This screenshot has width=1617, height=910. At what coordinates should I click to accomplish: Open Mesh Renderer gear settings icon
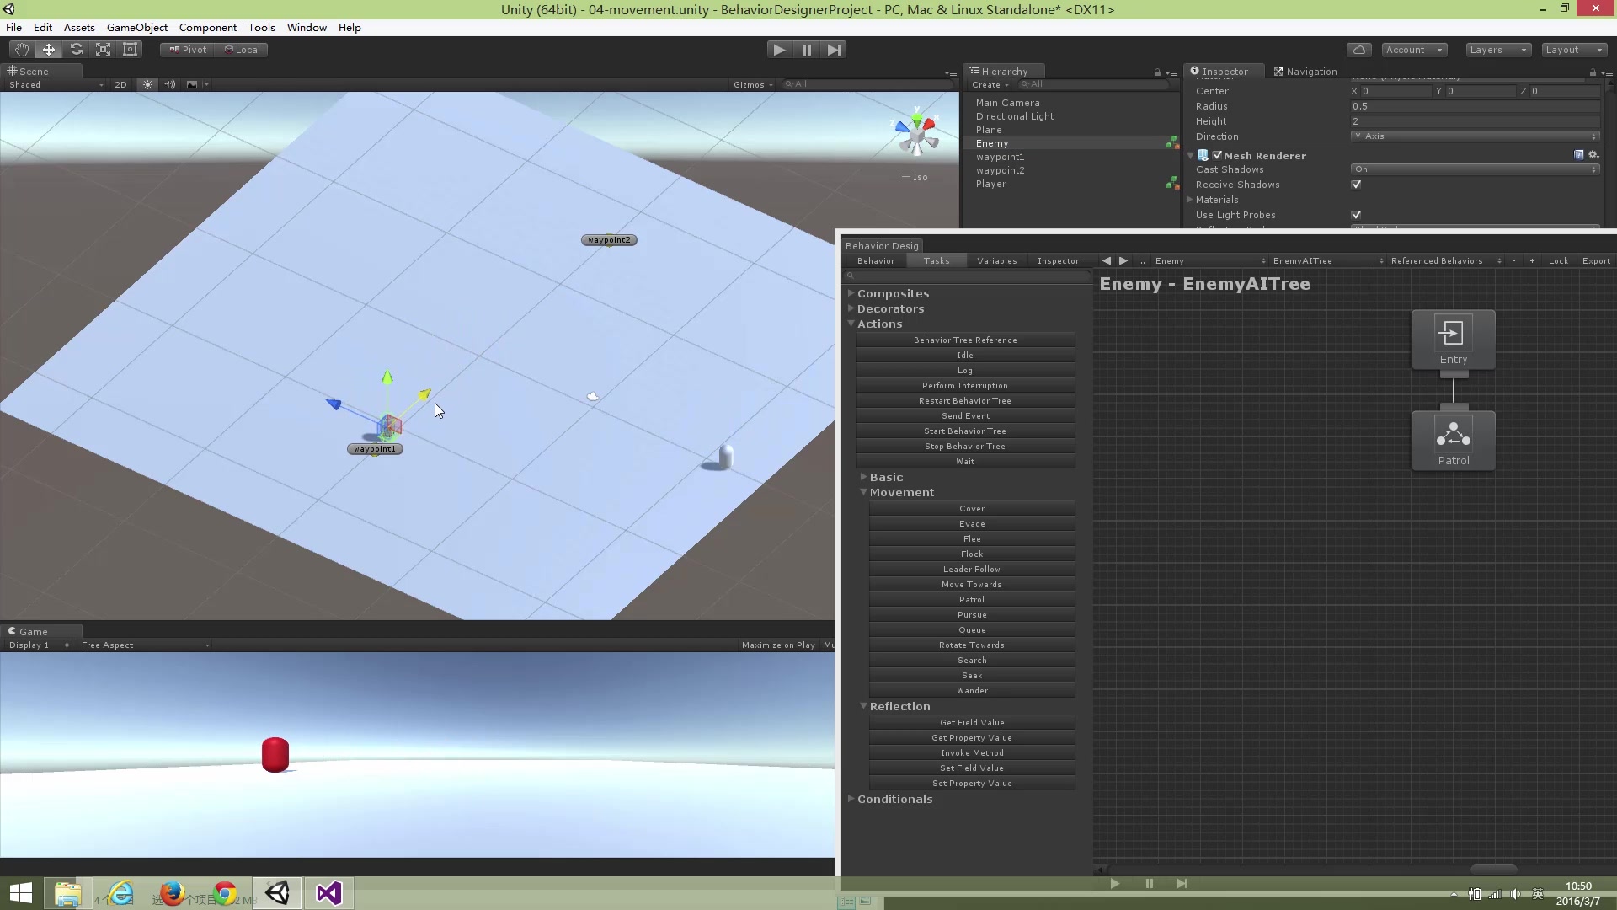click(1593, 155)
